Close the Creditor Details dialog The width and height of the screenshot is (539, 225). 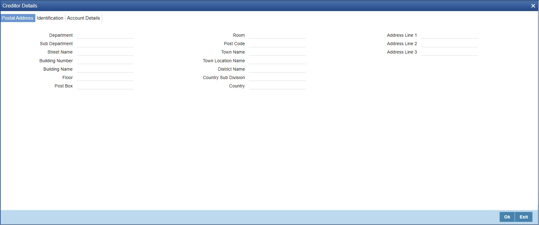pyautogui.click(x=533, y=6)
